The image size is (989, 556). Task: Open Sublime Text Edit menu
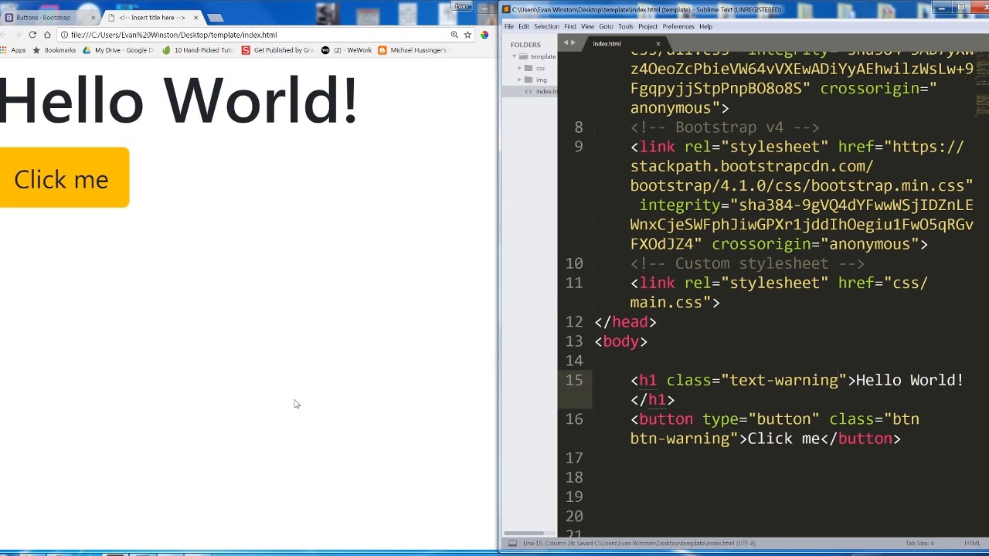tap(524, 26)
